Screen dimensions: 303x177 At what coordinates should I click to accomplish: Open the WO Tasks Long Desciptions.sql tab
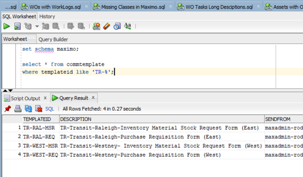(x=219, y=7)
